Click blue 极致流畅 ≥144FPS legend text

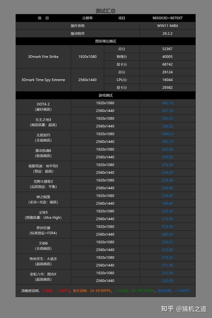174,291
